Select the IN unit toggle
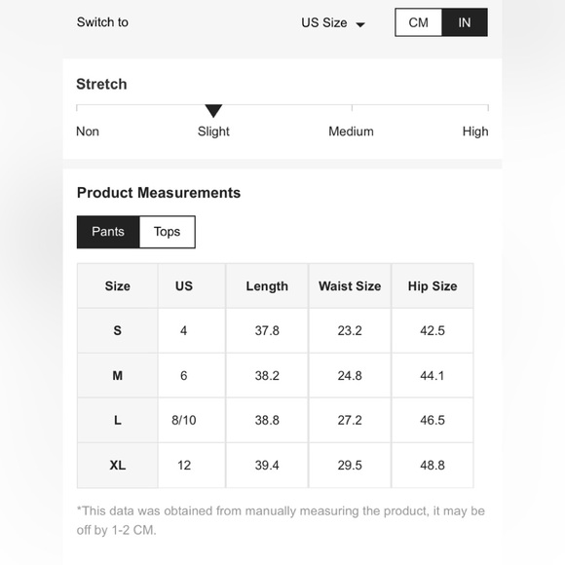 point(465,22)
